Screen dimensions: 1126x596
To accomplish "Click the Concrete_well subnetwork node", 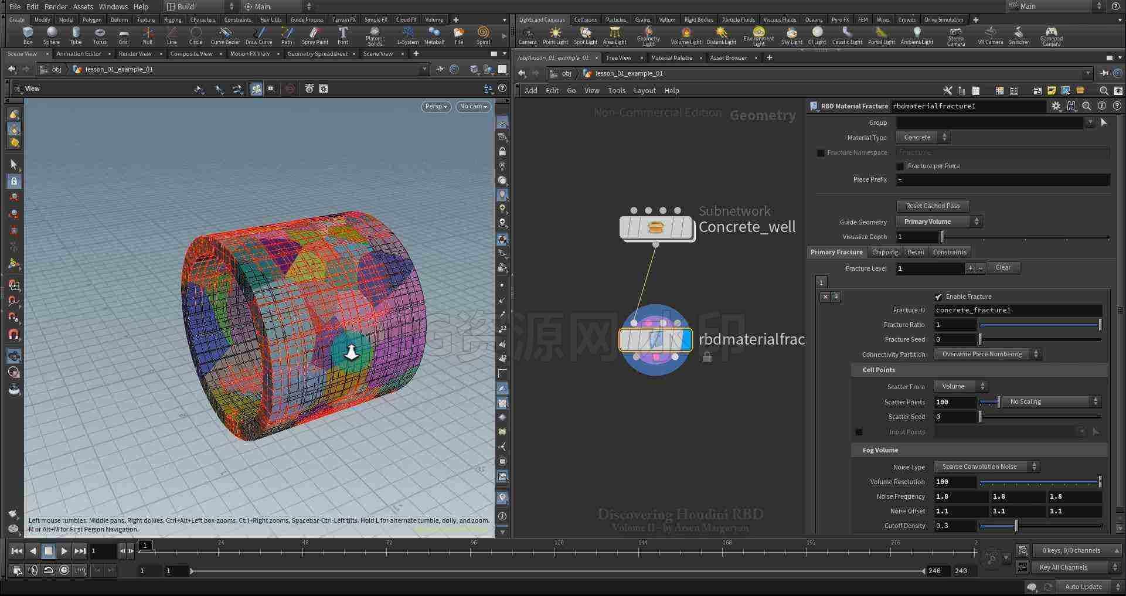I will coord(656,227).
